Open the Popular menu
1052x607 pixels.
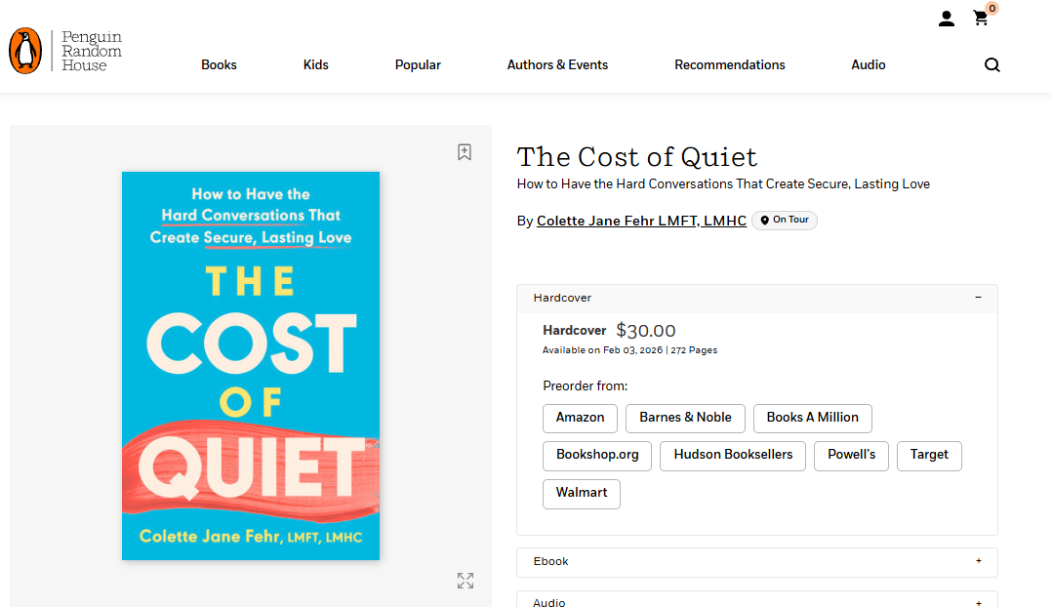click(x=418, y=65)
